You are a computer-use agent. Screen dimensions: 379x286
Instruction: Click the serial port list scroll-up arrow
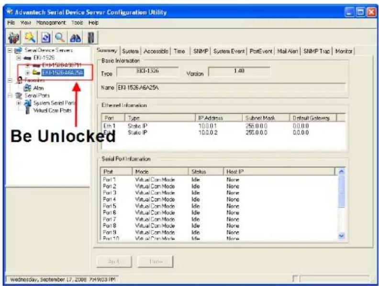click(x=341, y=172)
